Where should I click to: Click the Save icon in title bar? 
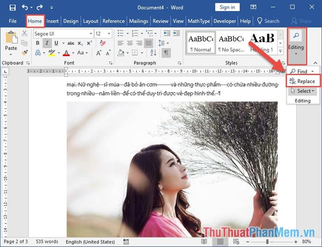click(12, 7)
